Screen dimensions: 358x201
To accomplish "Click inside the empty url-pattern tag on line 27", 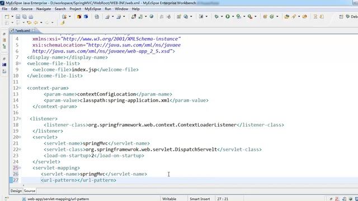I will coord(77,180).
